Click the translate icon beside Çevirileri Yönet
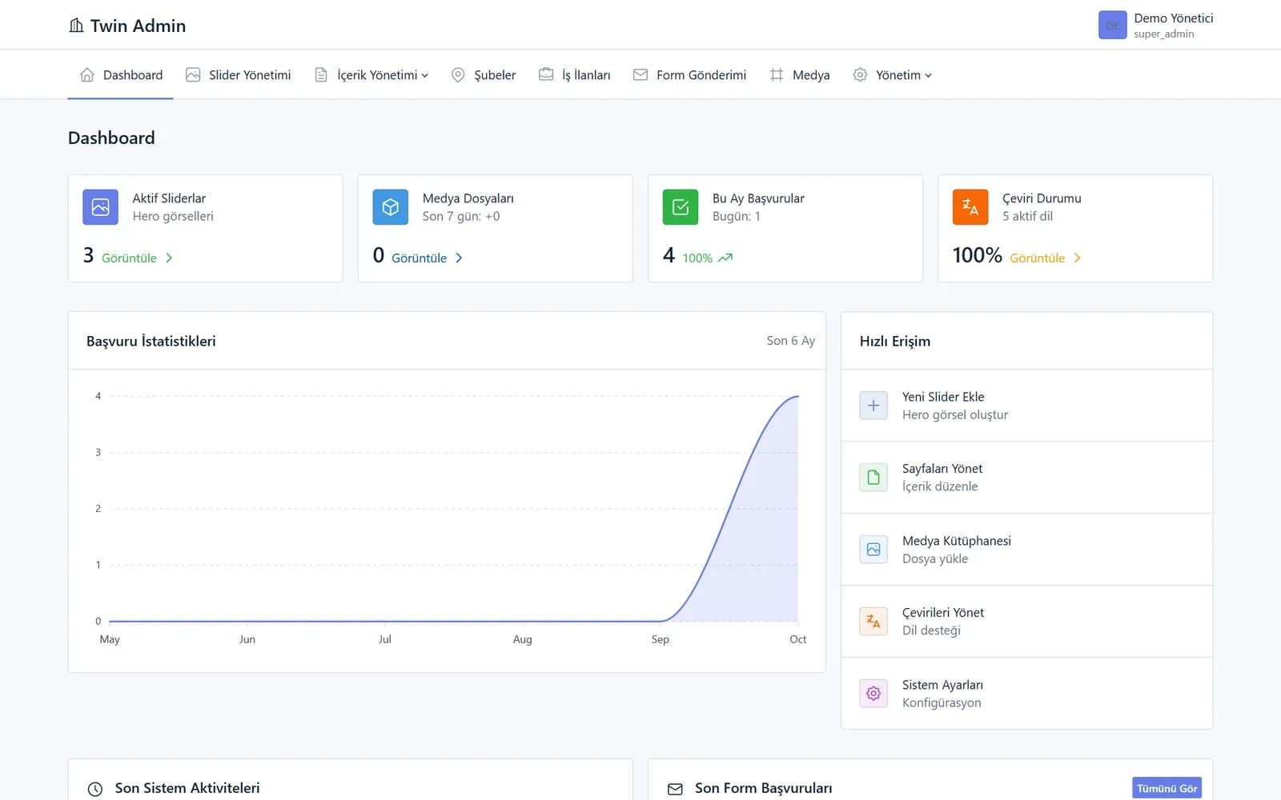Image resolution: width=1281 pixels, height=800 pixels. 873,622
